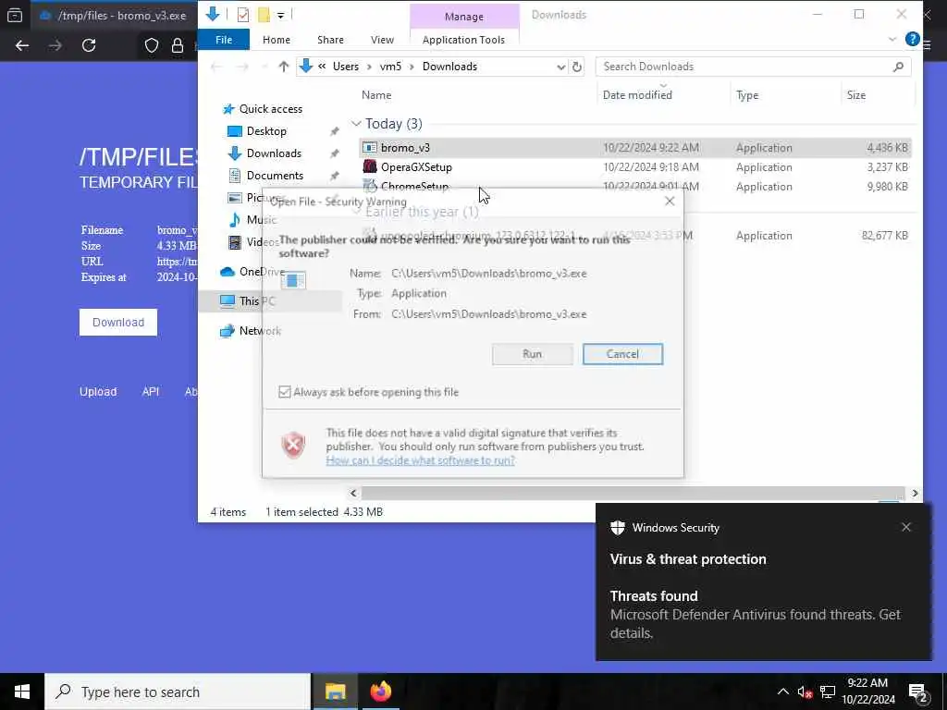947x710 pixels.
Task: Collapse the Today (3) group
Action: (356, 124)
